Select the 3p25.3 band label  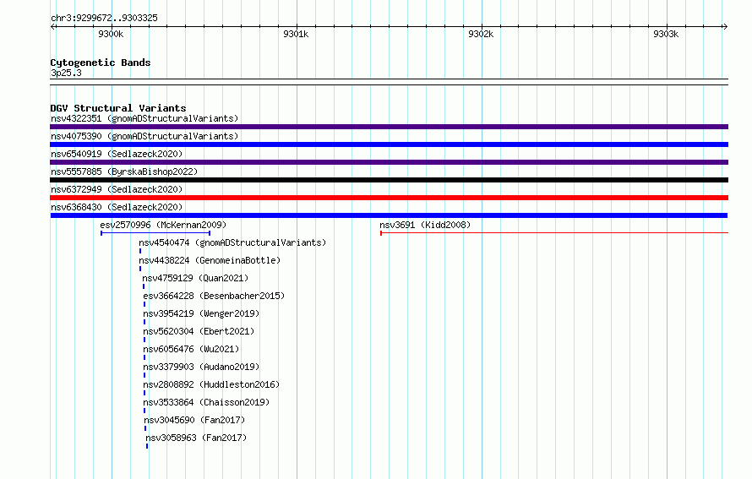coord(66,73)
